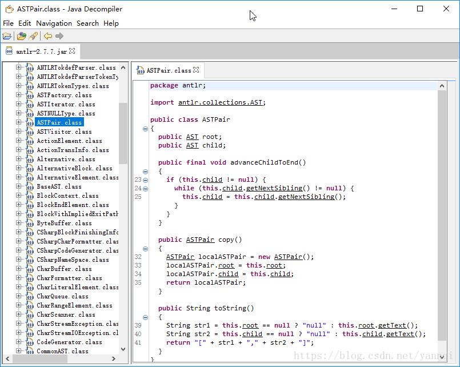Click the Search brush toolbar icon
The height and width of the screenshot is (367, 460).
pyautogui.click(x=33, y=36)
